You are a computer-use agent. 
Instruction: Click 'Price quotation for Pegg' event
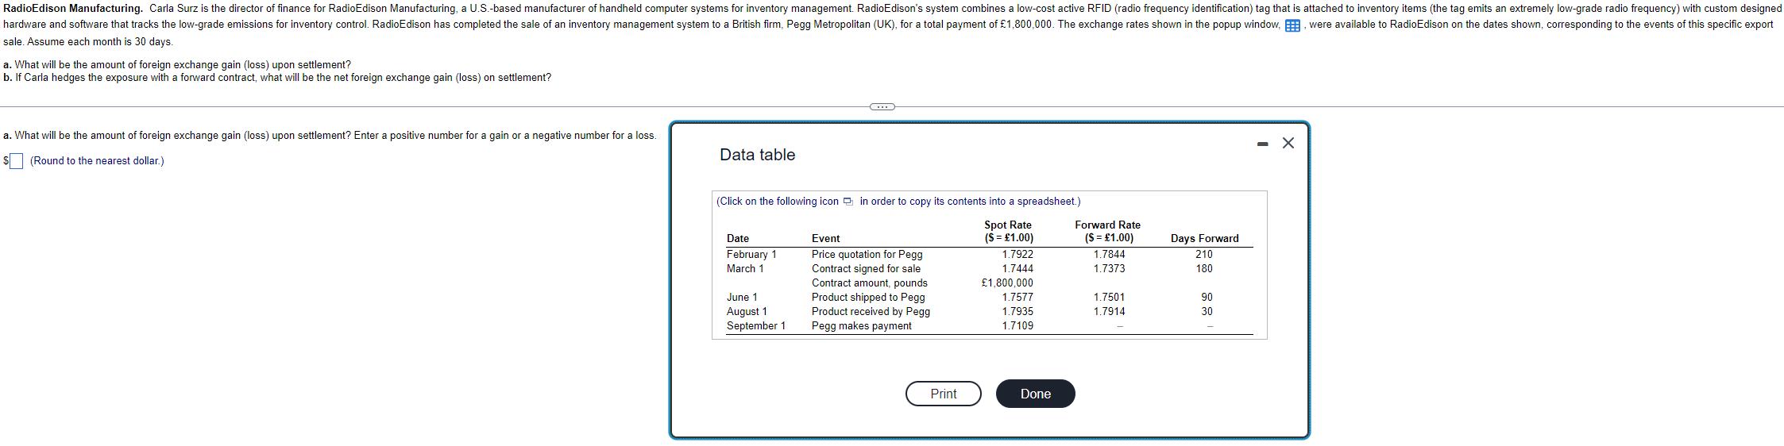pos(867,255)
